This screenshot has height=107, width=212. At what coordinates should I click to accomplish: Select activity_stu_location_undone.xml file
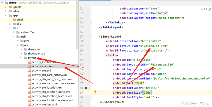click(x=52, y=100)
